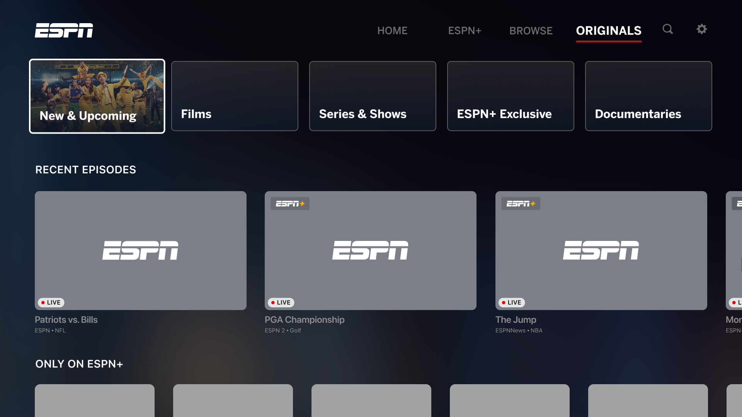Open the BROWSE tab
The height and width of the screenshot is (417, 742).
[x=531, y=31]
